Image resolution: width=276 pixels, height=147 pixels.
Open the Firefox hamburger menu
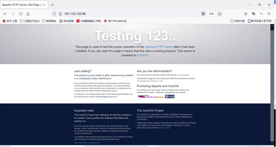[269, 14]
